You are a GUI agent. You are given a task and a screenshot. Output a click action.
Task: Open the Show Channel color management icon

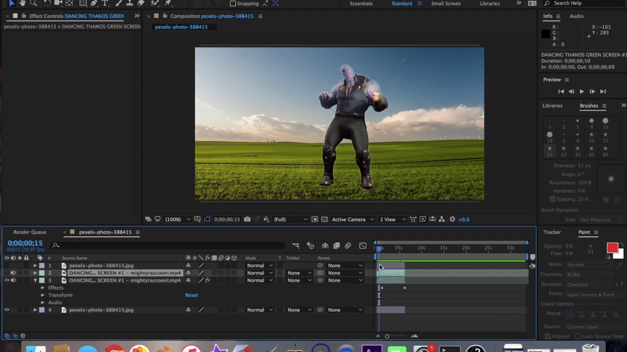266,220
